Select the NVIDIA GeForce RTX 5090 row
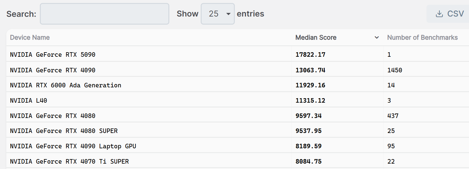Viewport: 469px width, 169px height. pos(53,55)
